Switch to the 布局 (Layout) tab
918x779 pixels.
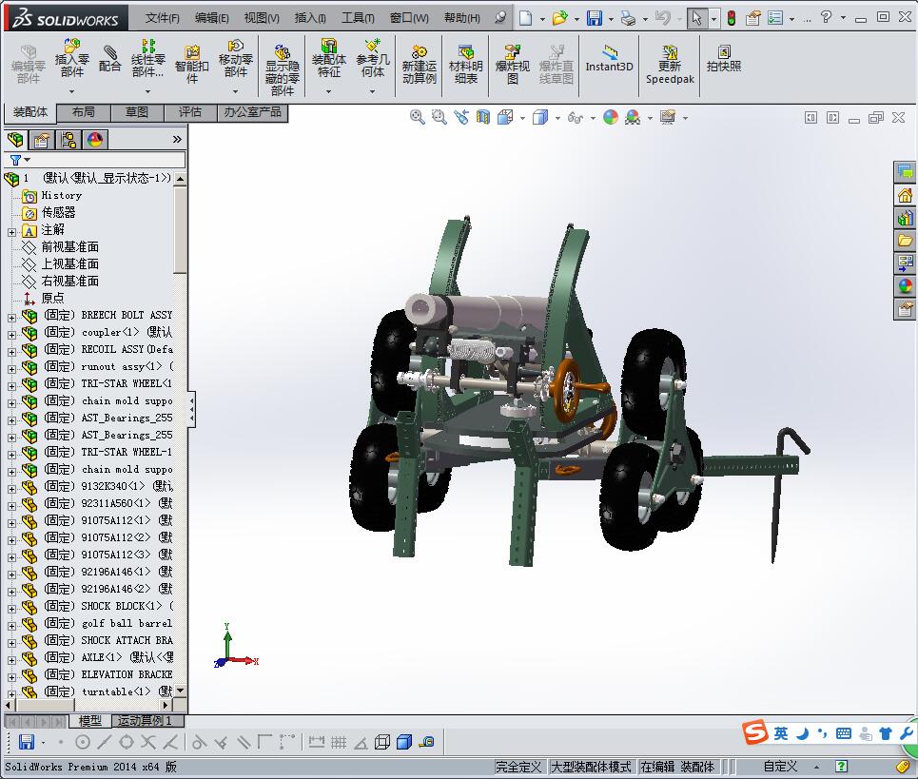coord(83,112)
